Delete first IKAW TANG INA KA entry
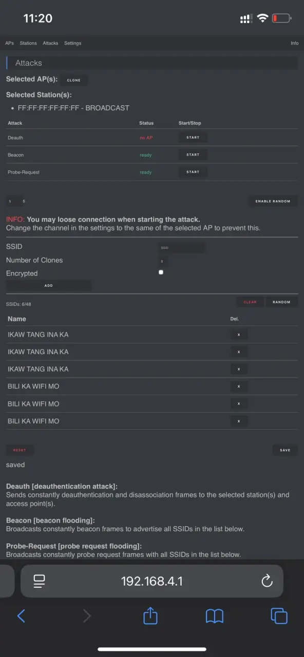This screenshot has width=304, height=657. [239, 335]
